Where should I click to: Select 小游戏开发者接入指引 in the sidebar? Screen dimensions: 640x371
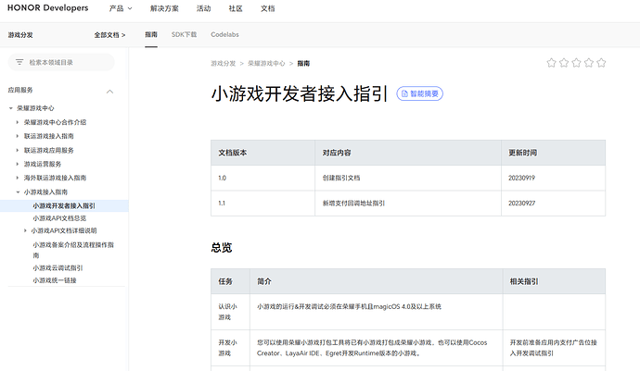[x=64, y=205]
